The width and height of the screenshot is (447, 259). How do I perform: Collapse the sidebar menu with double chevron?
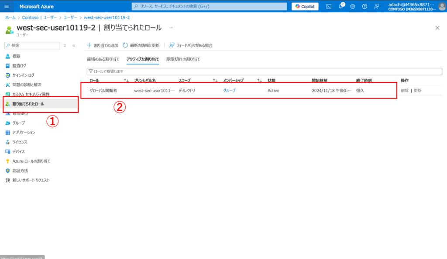73,45
